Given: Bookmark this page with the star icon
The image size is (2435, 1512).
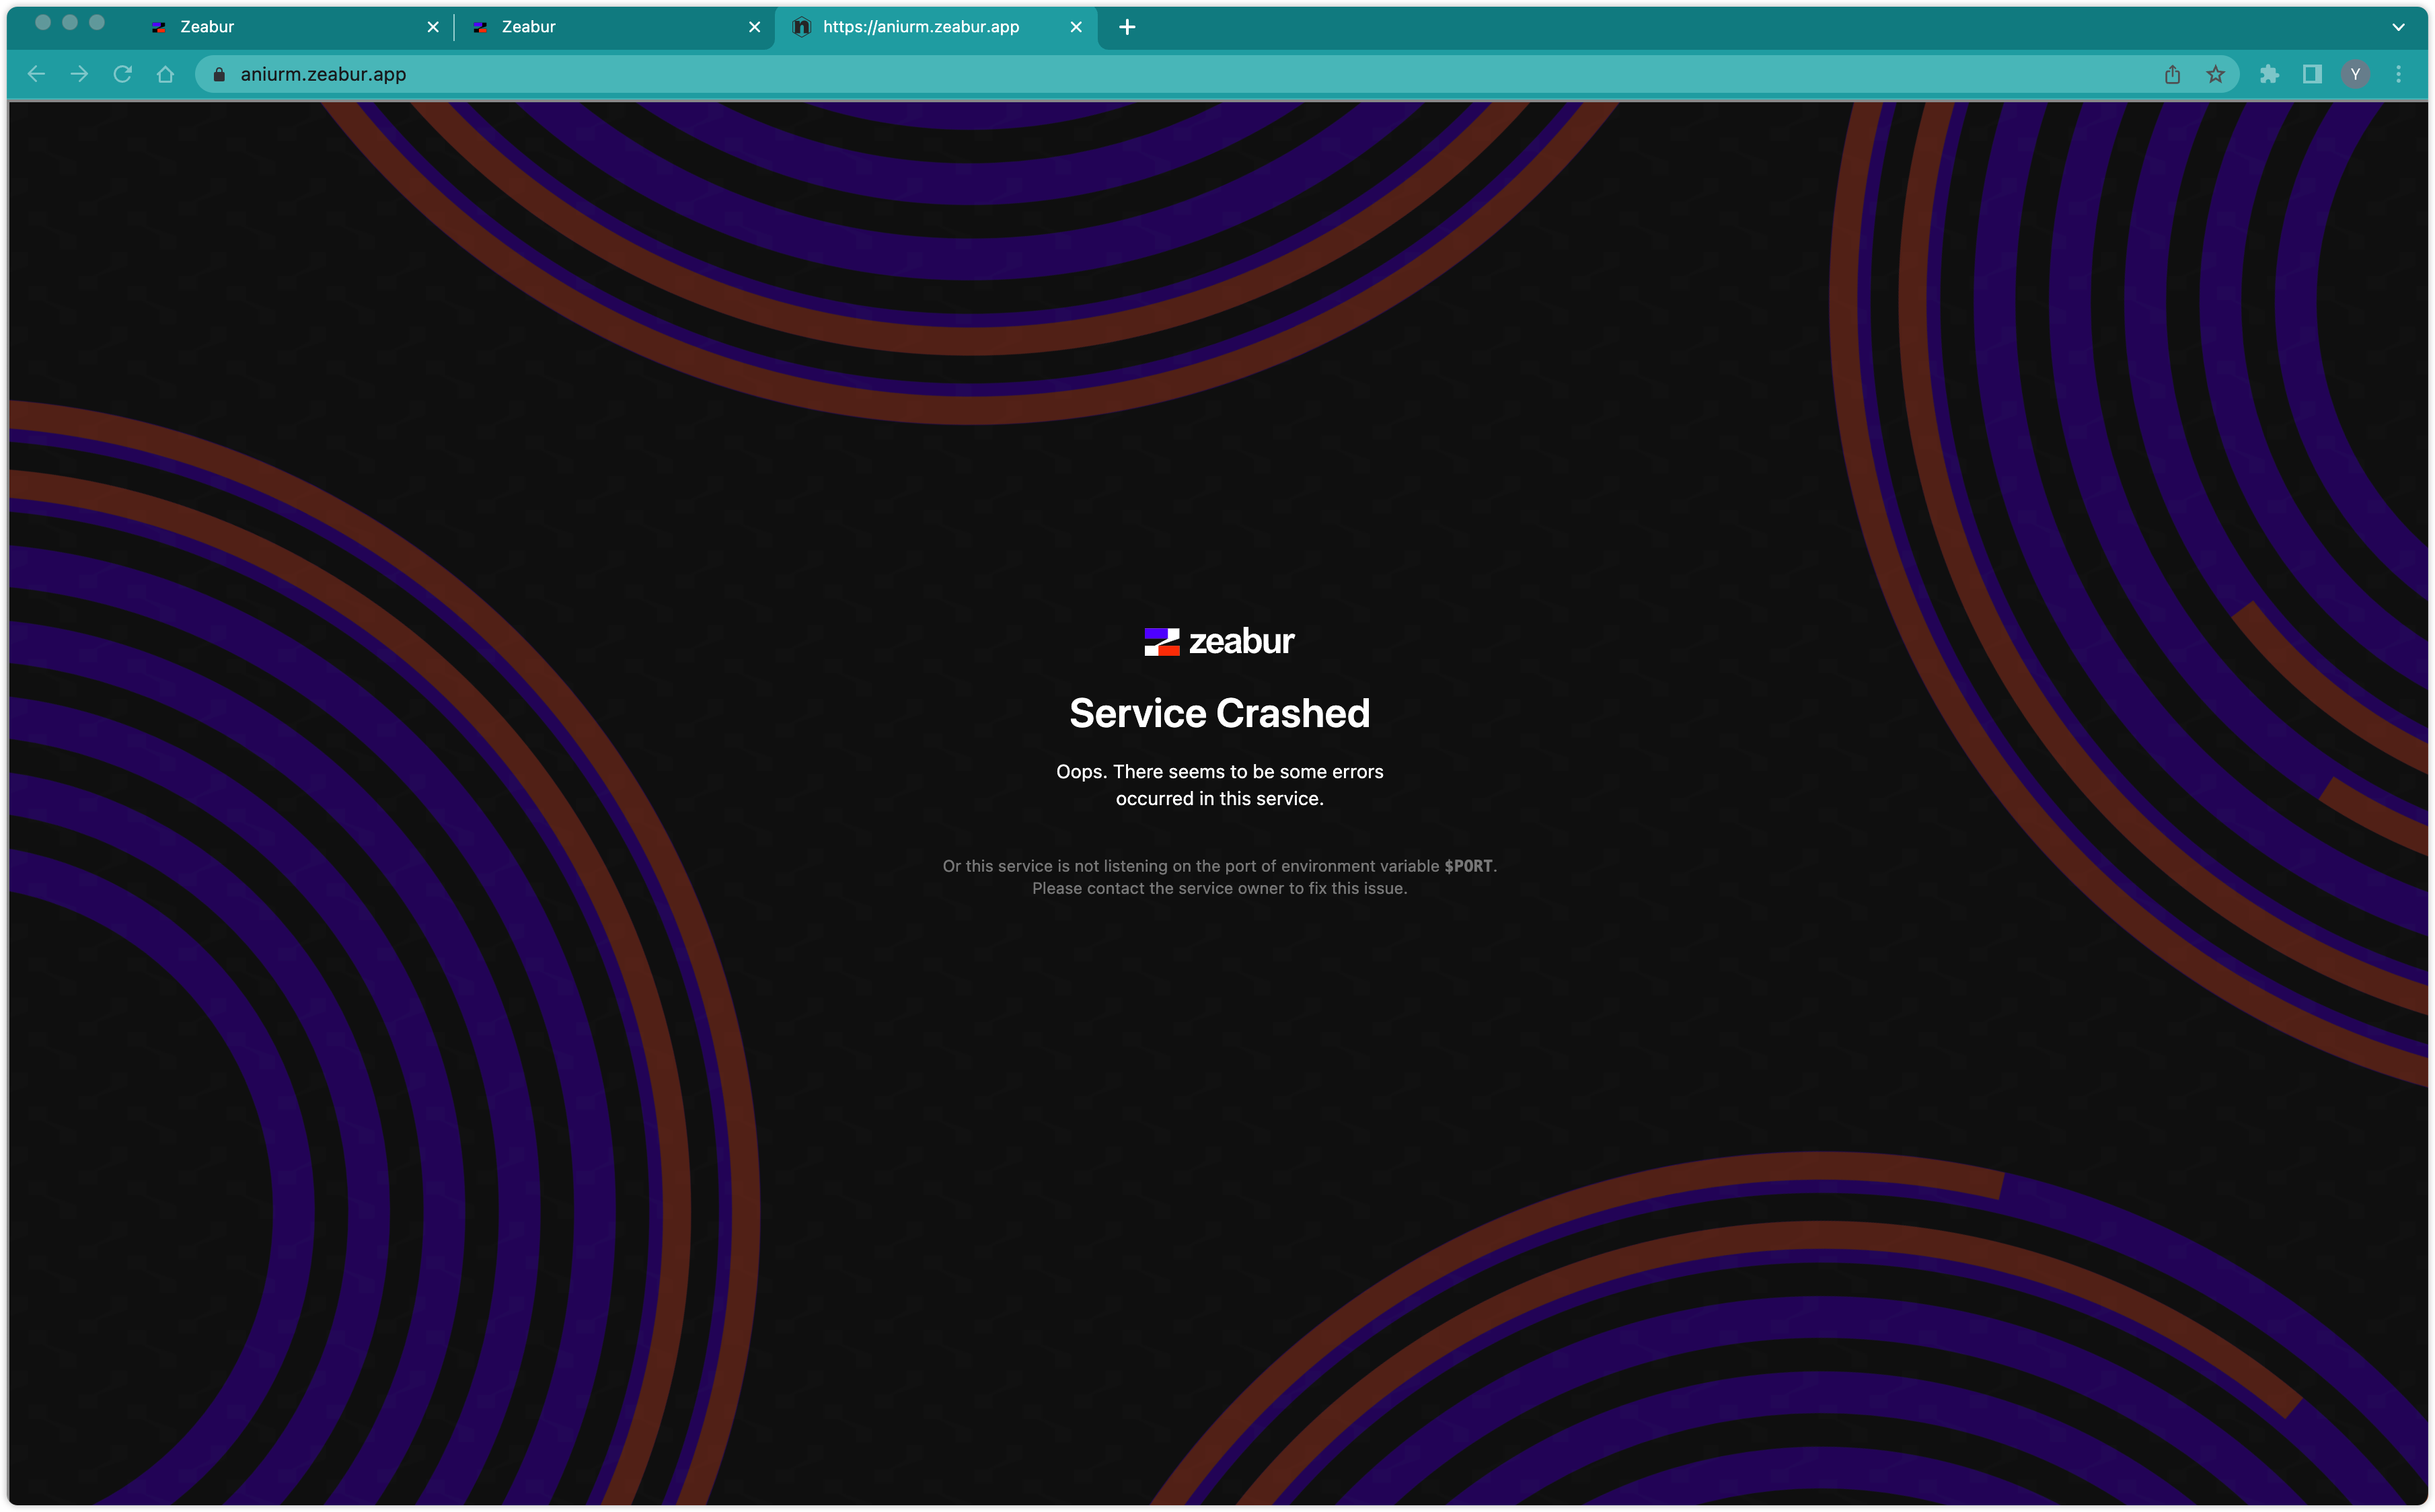Looking at the screenshot, I should (2215, 74).
